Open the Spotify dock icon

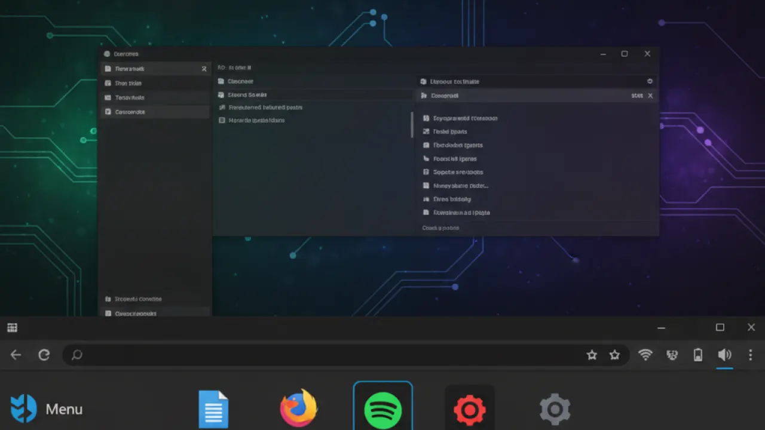383,411
